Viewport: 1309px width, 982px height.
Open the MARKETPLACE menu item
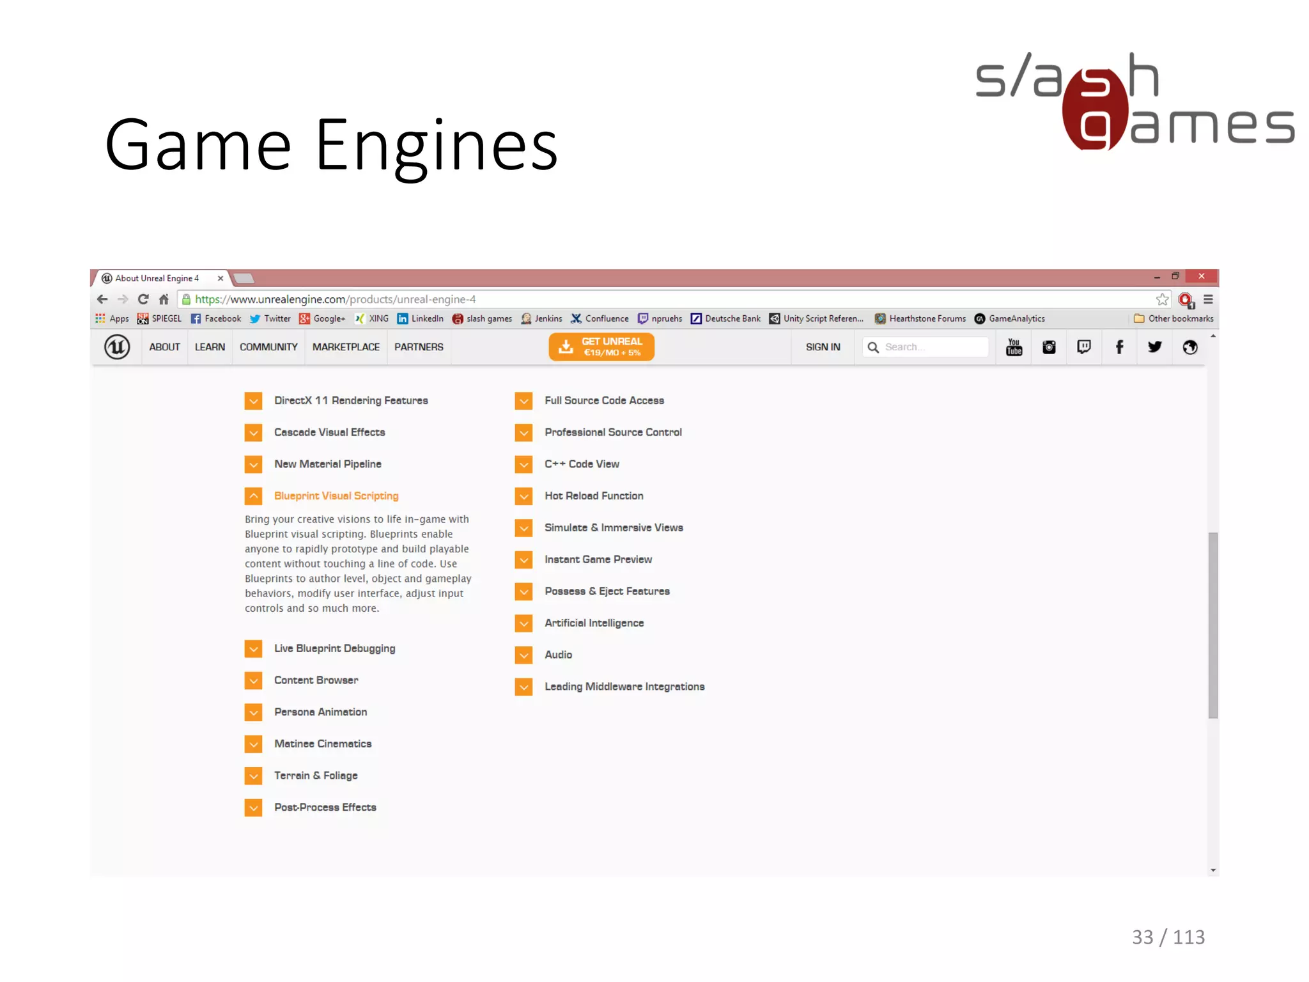(346, 347)
